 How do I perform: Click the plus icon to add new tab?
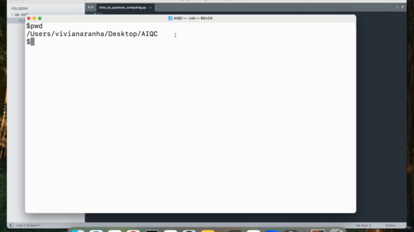tap(397, 7)
